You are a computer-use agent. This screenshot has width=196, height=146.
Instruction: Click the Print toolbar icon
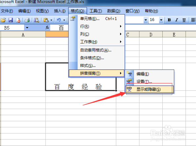27,20
